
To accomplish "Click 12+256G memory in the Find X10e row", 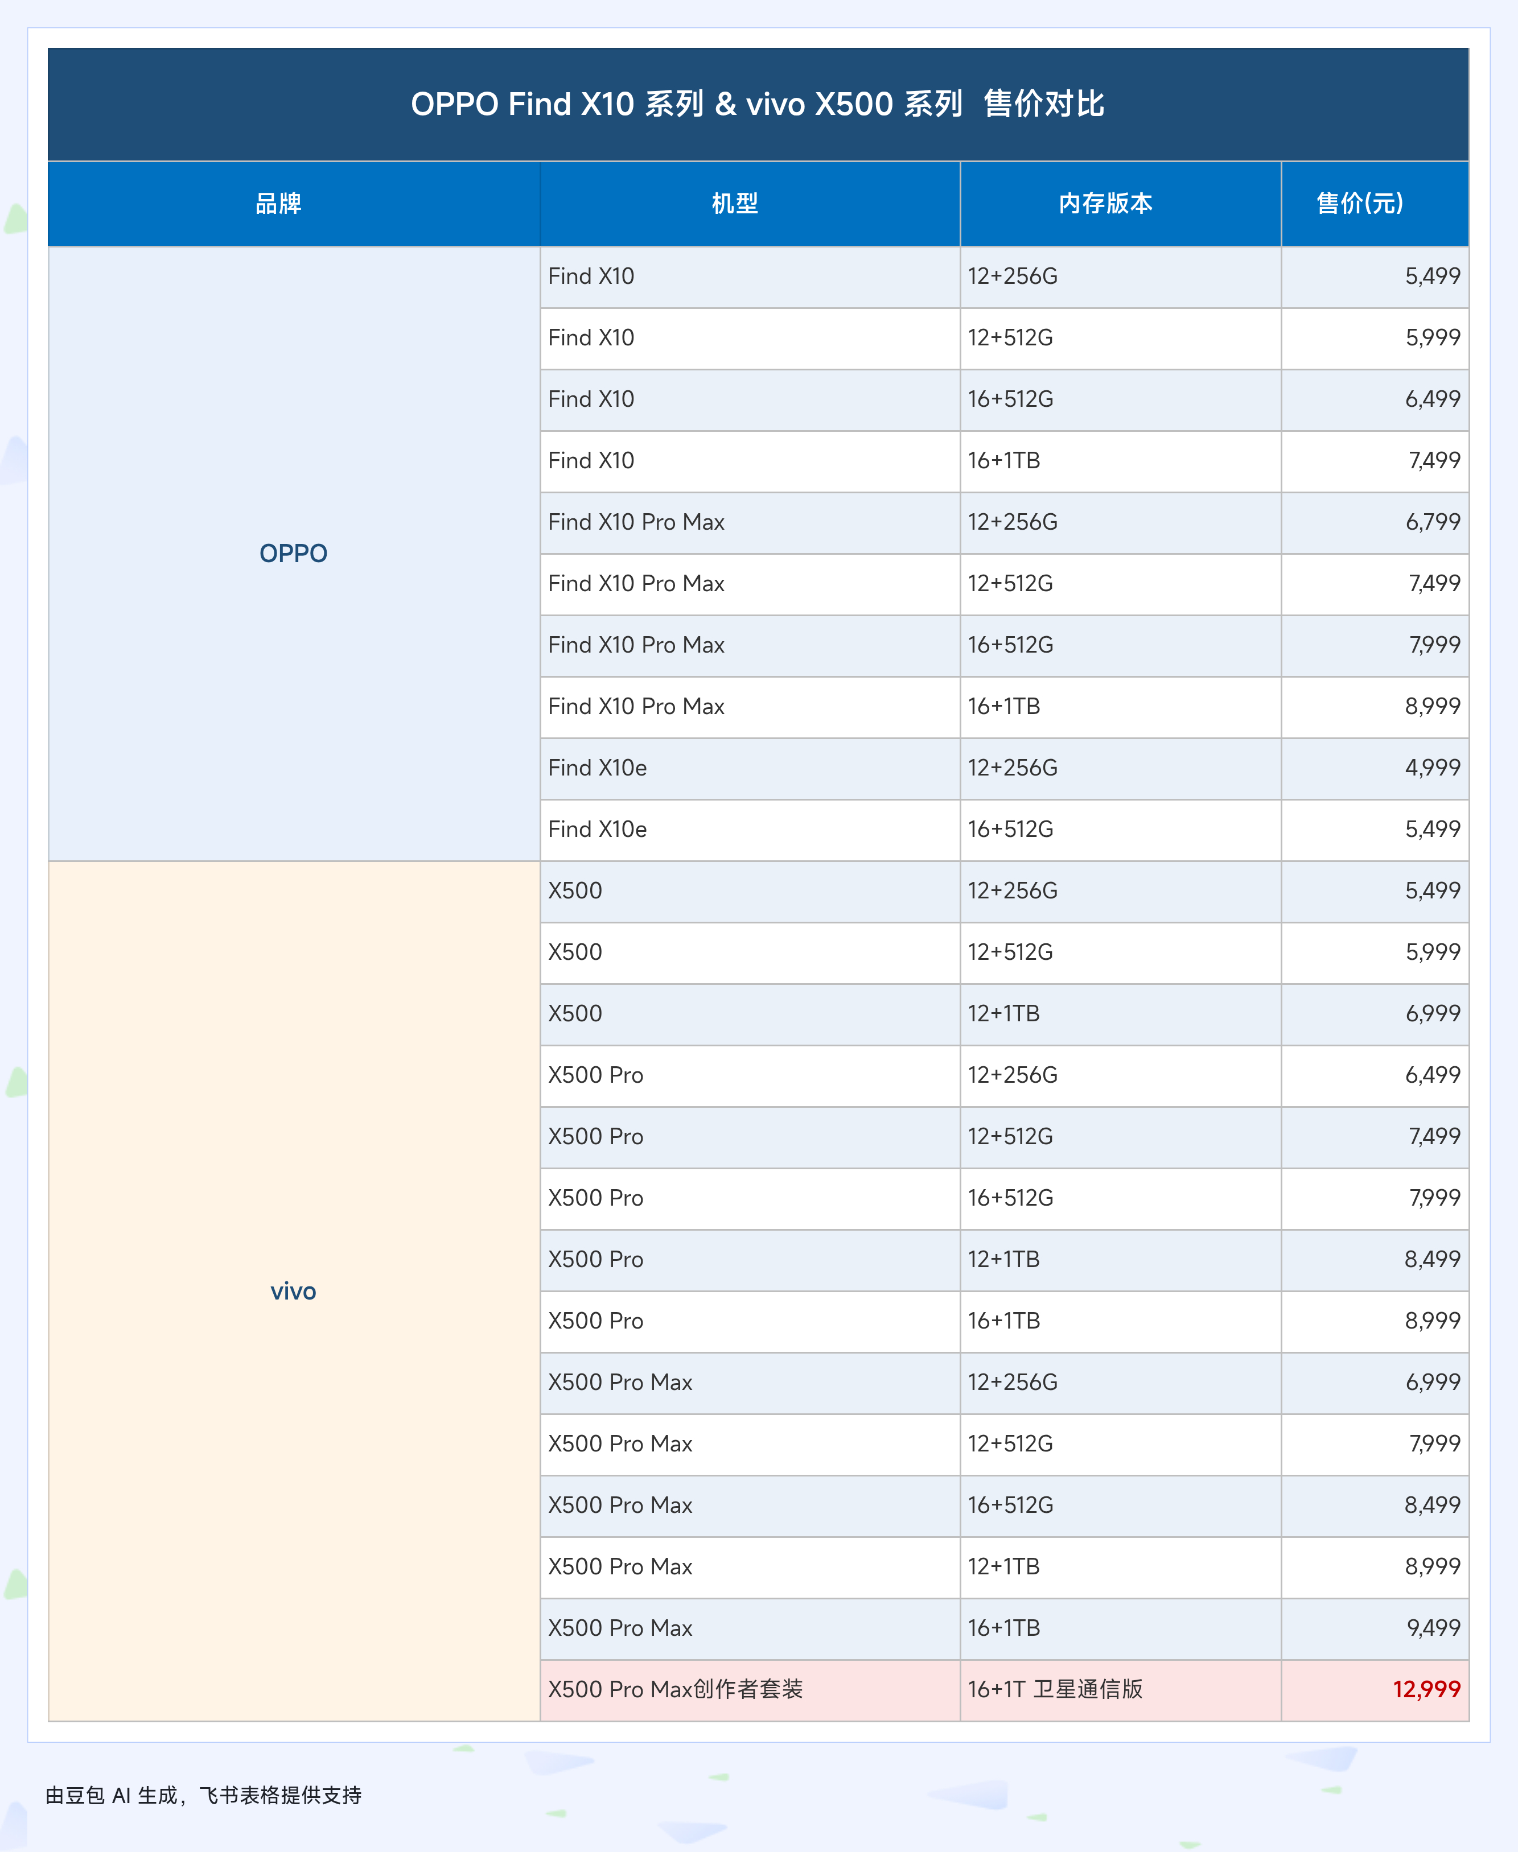I will point(1120,768).
